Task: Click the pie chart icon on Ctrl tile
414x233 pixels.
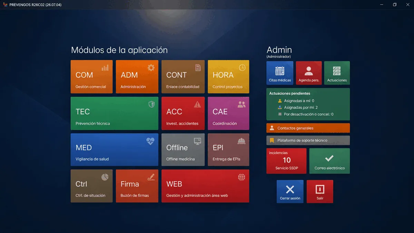Action: (105, 177)
